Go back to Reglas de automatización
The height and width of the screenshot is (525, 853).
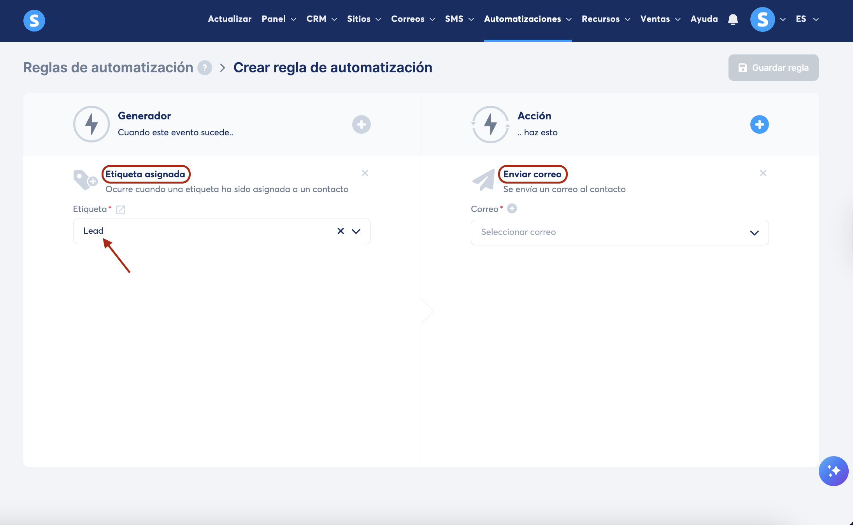(x=108, y=68)
